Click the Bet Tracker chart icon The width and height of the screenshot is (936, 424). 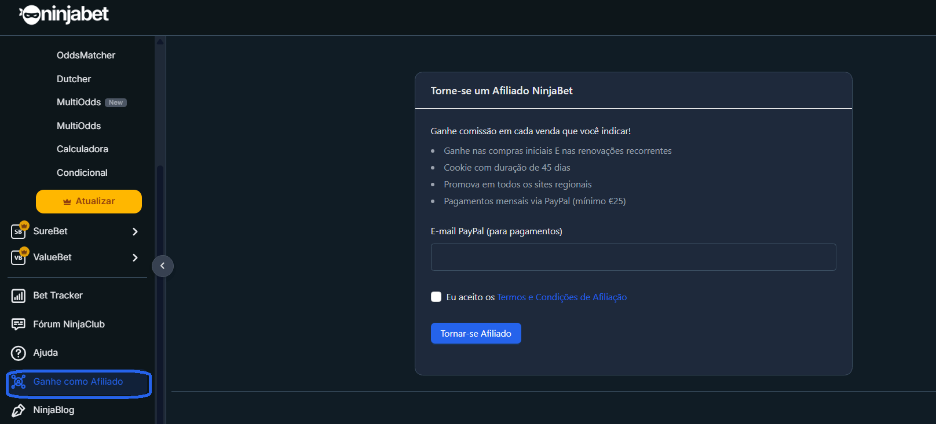[19, 296]
